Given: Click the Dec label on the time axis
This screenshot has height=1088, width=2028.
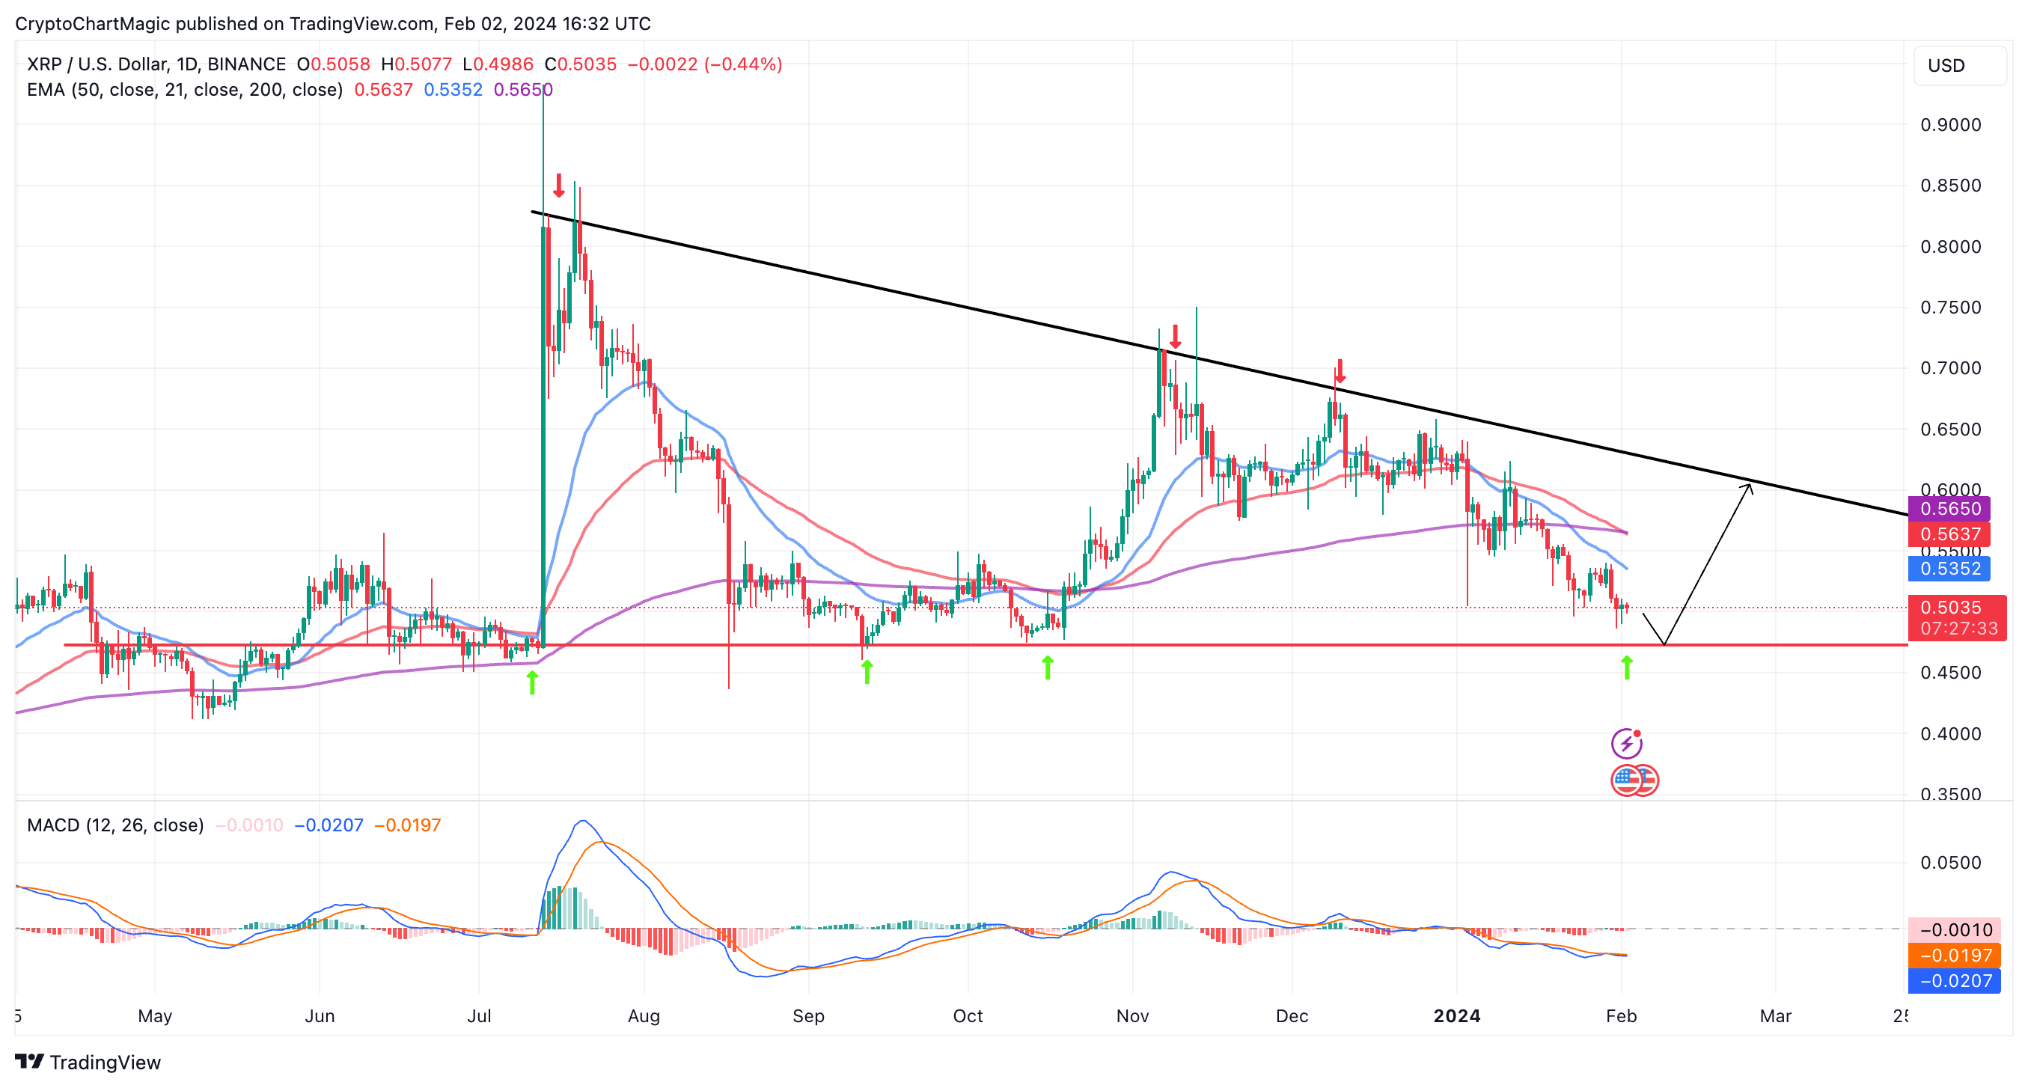Looking at the screenshot, I should [1292, 1015].
